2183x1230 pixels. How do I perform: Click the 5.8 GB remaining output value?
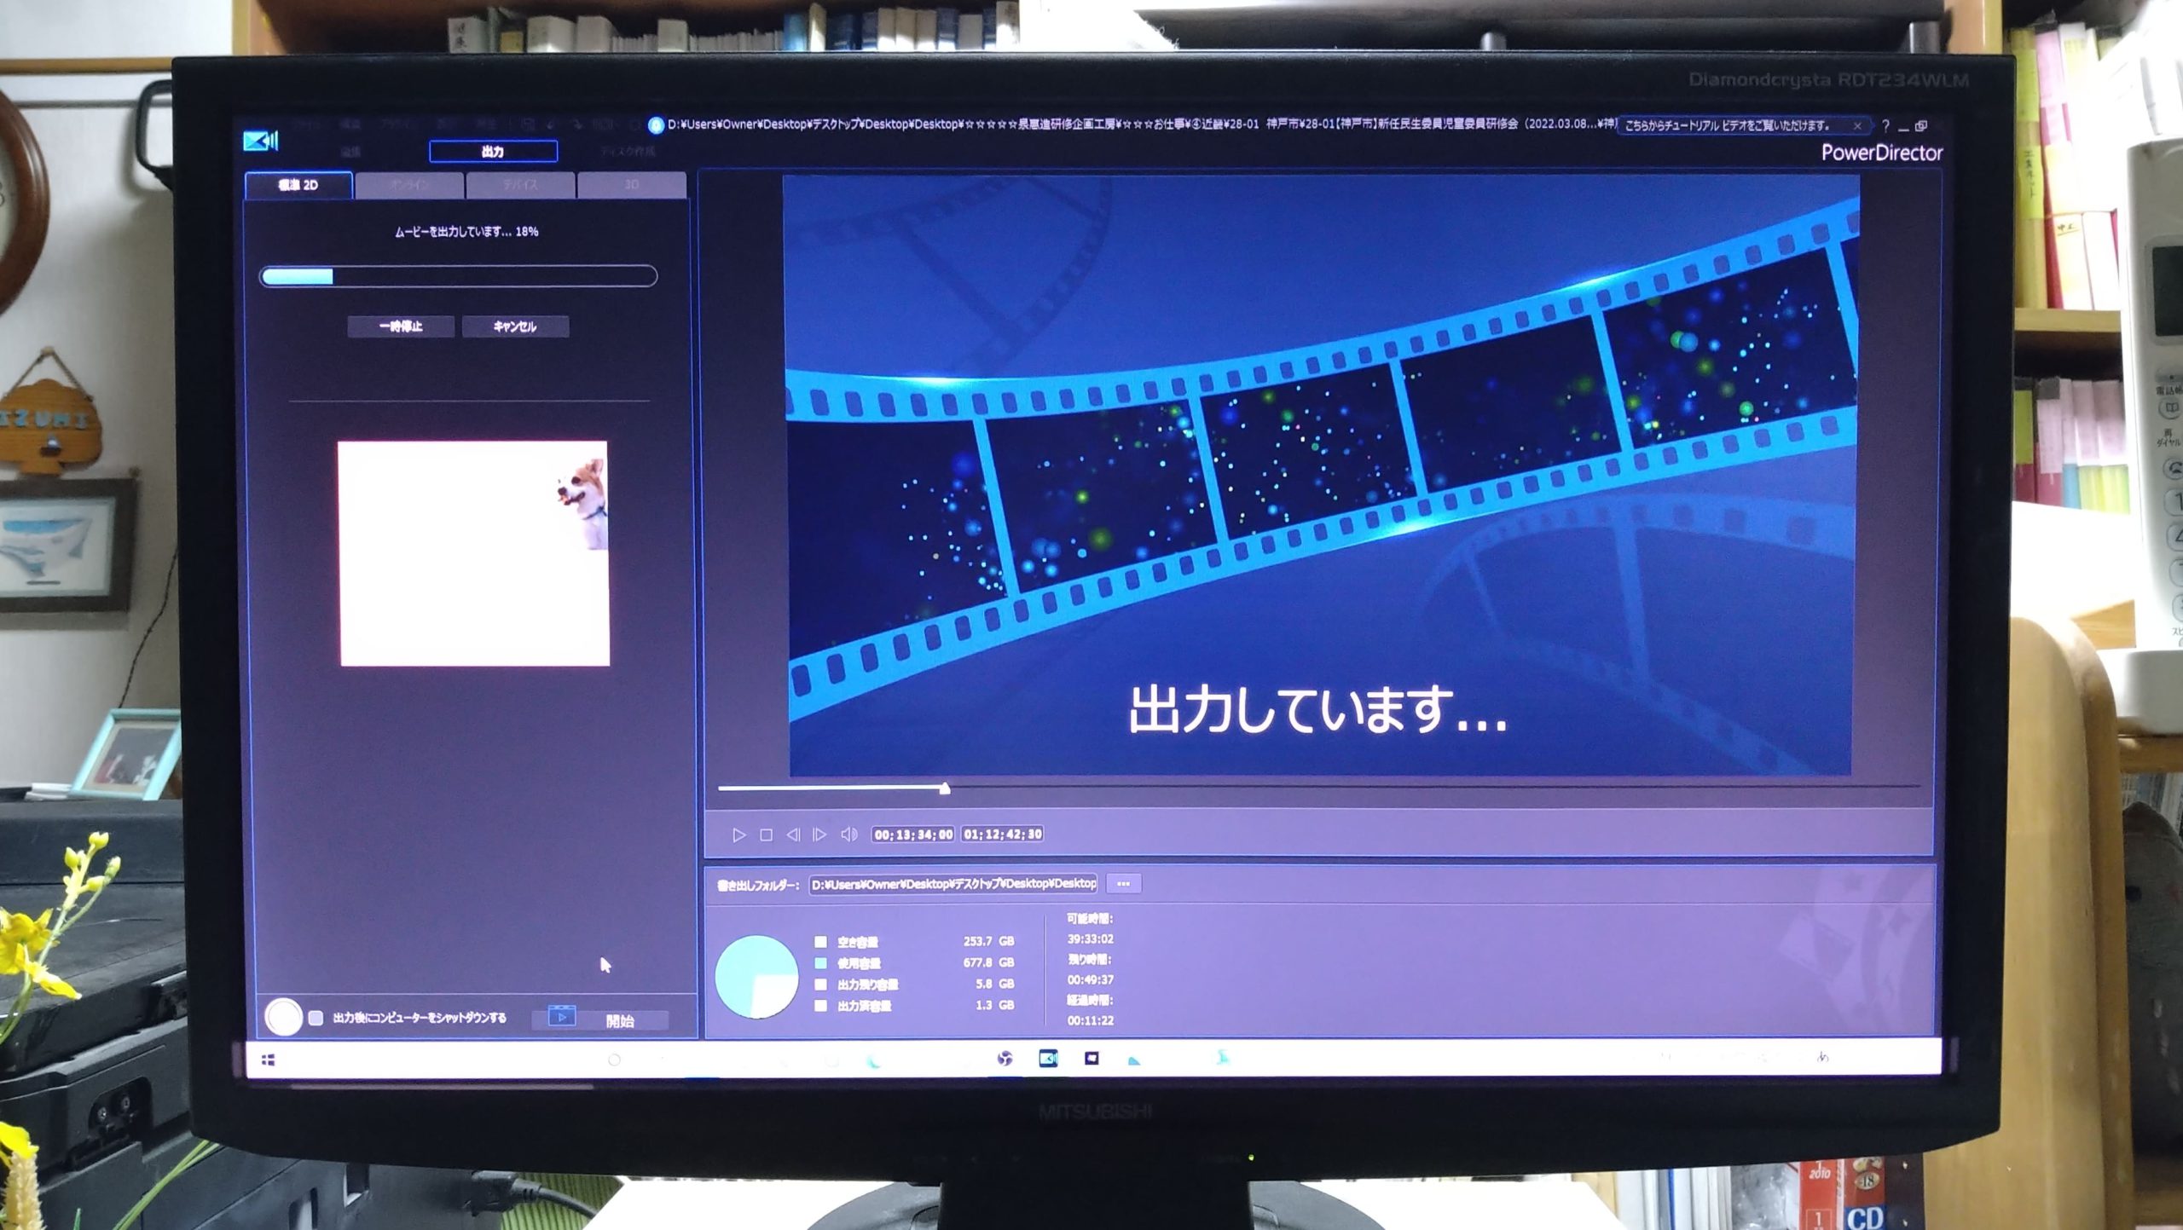click(994, 985)
